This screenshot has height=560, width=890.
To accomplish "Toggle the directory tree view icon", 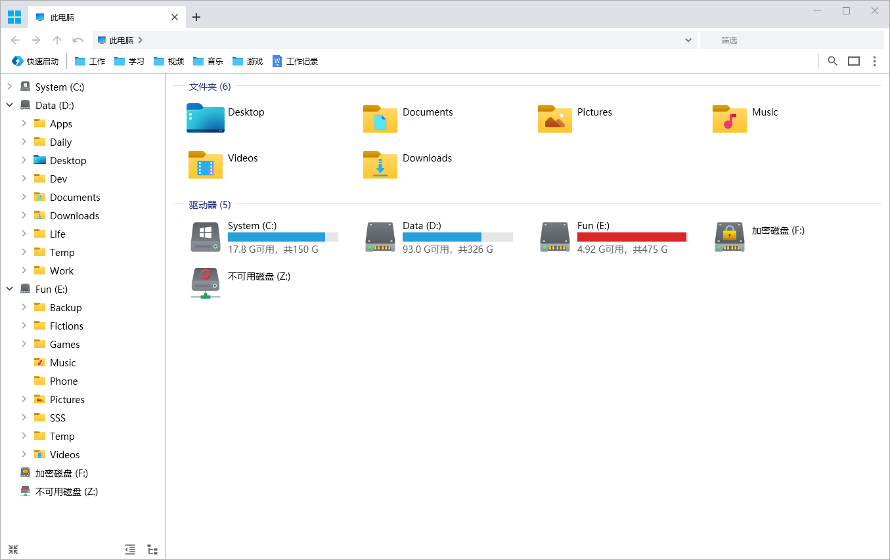I will point(152,549).
